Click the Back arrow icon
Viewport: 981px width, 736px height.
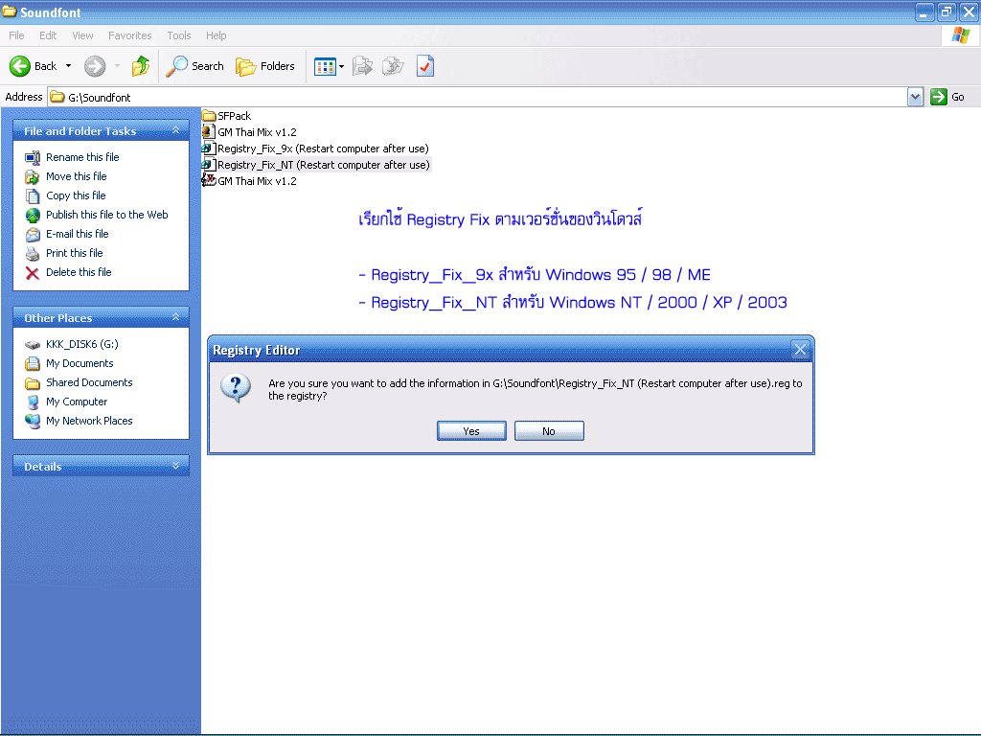point(20,66)
